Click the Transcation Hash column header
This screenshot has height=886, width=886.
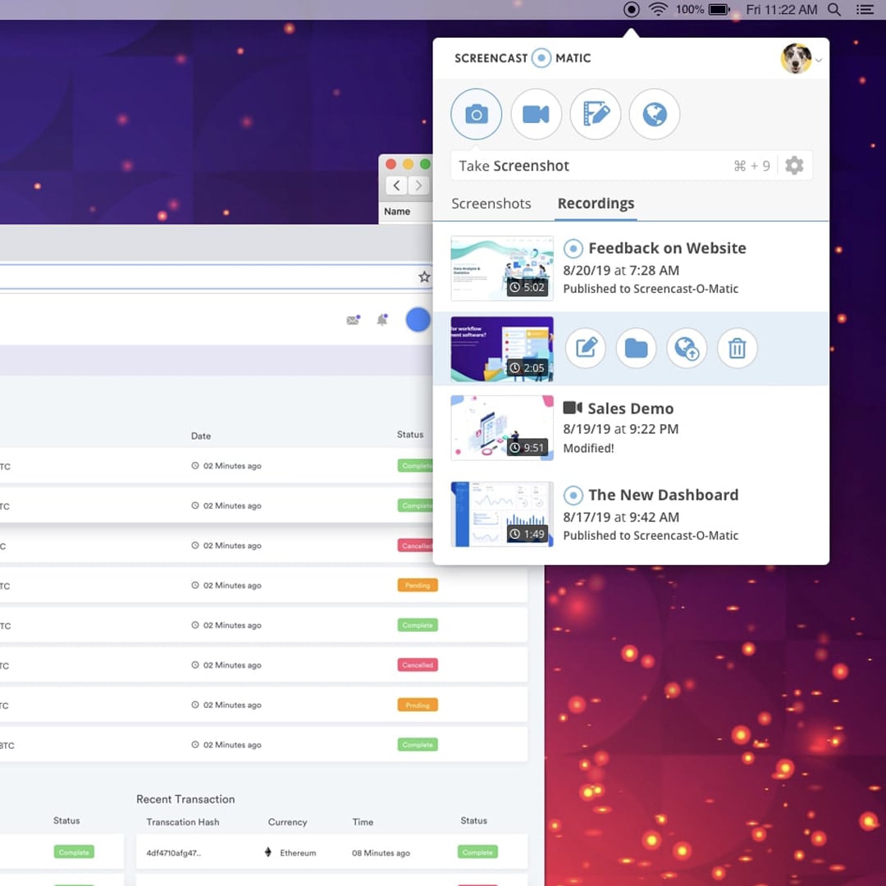click(x=182, y=821)
